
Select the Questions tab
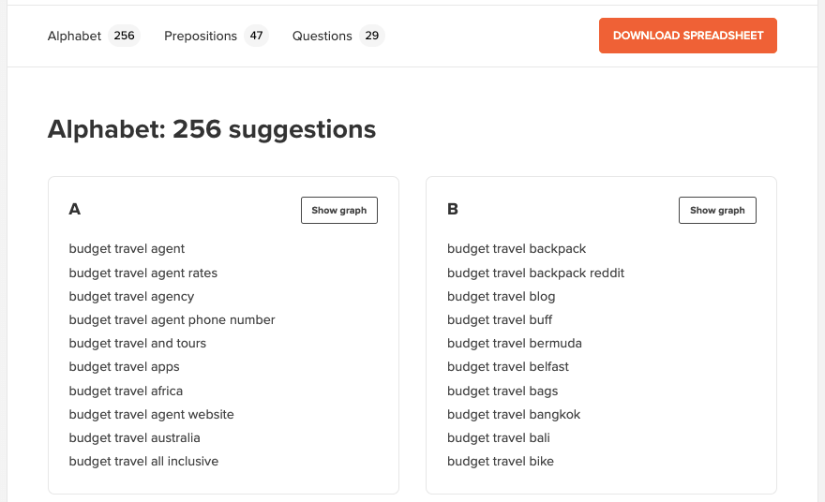click(x=338, y=36)
